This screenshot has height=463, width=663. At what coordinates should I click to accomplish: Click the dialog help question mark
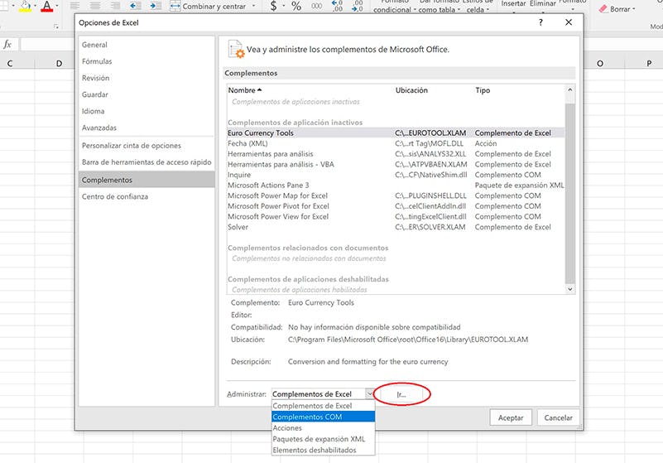(540, 23)
